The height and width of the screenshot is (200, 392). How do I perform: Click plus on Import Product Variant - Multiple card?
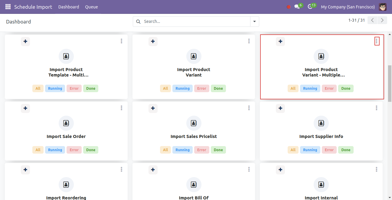(280, 41)
